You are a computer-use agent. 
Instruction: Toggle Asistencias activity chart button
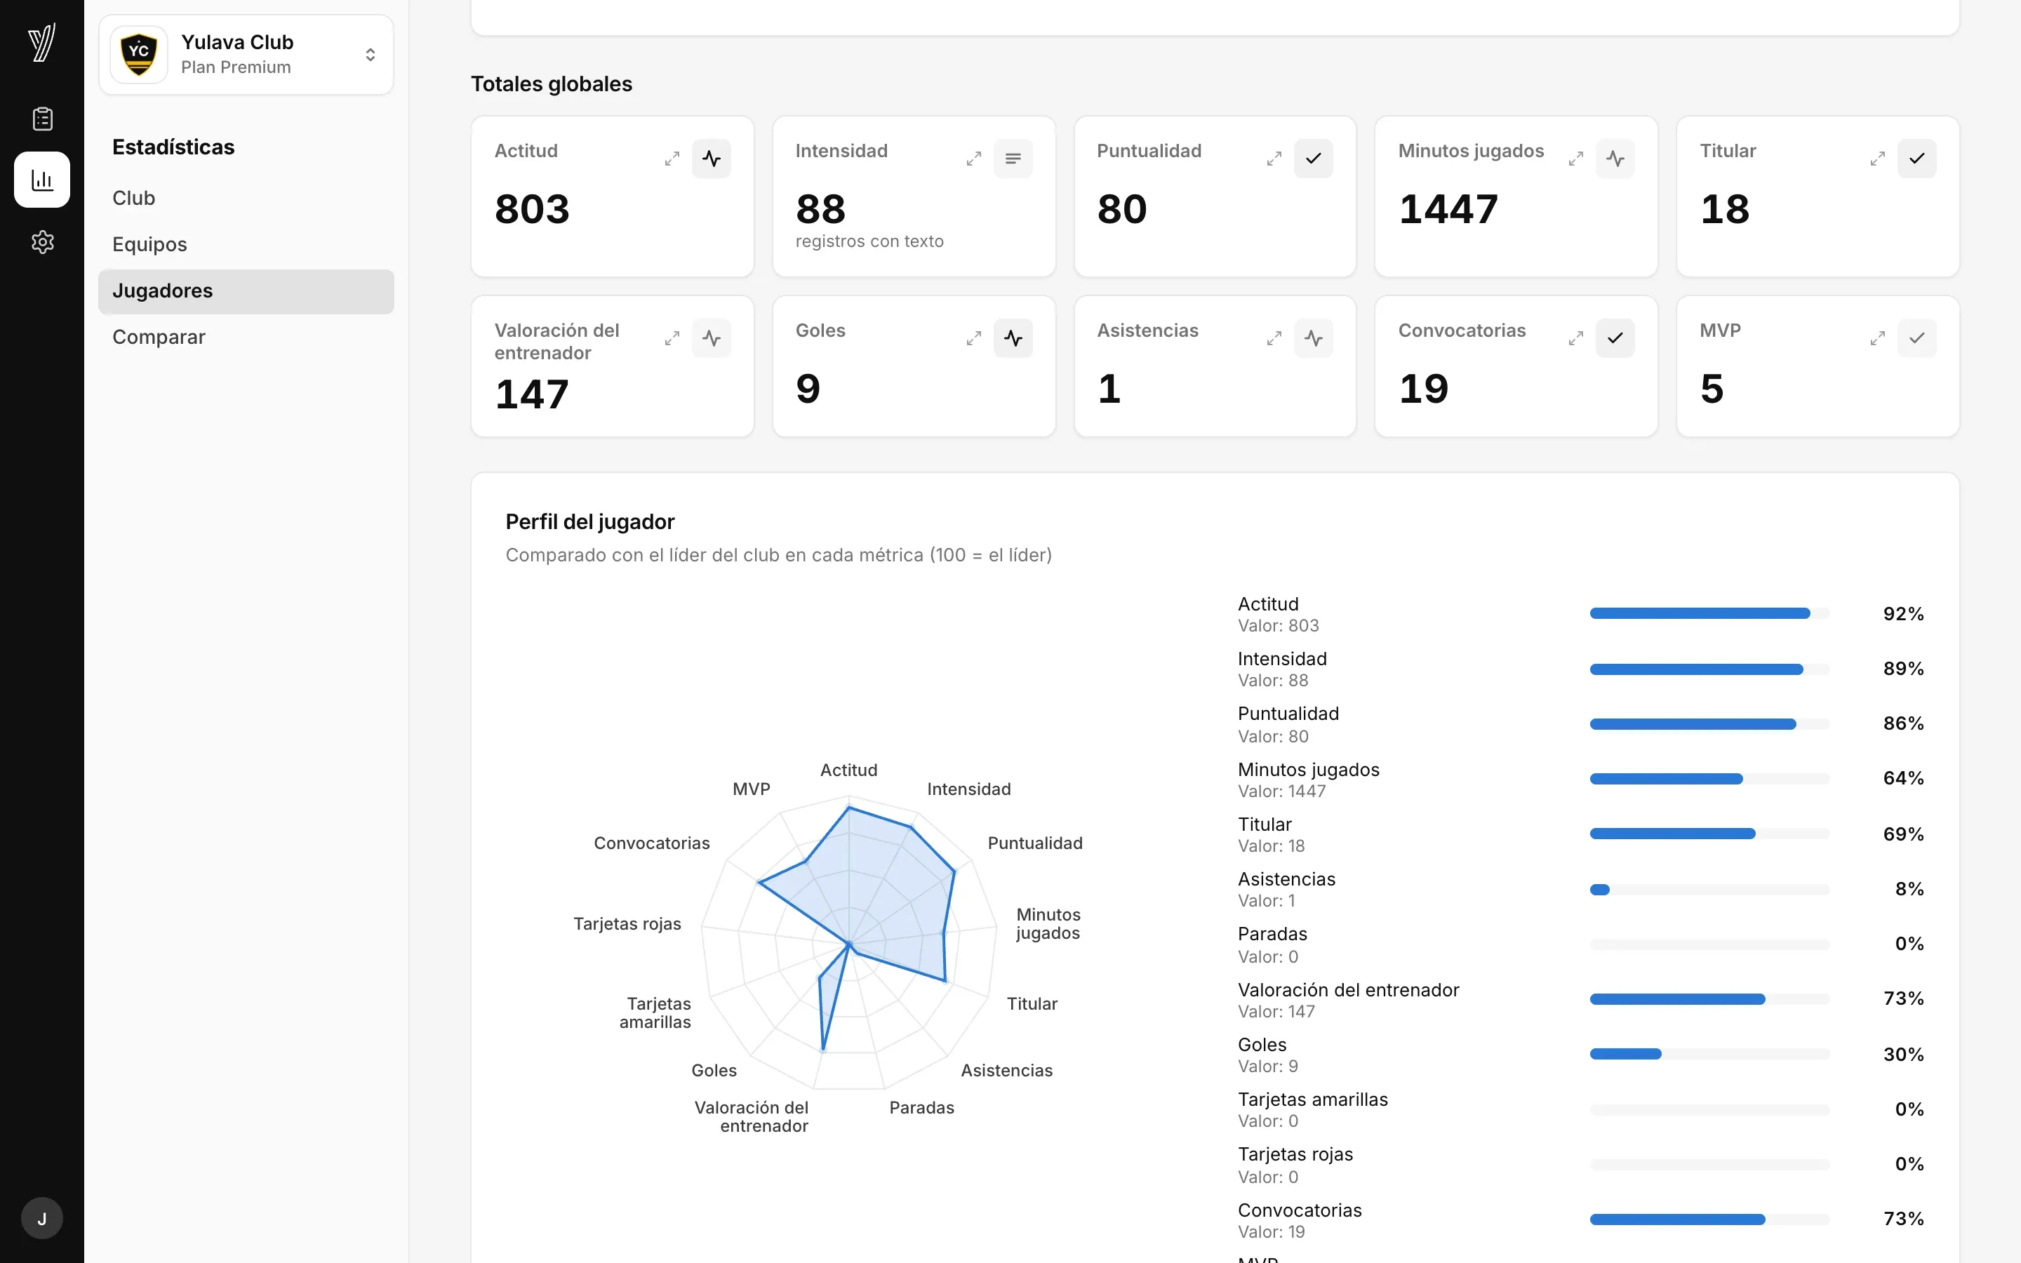1314,338
